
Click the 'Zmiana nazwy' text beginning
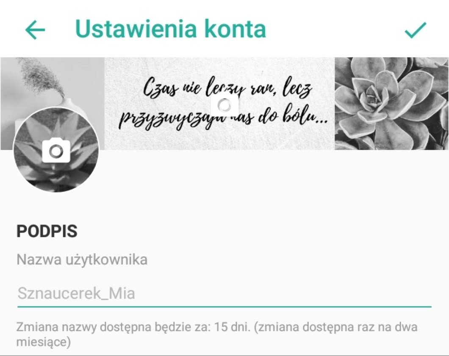(56, 327)
